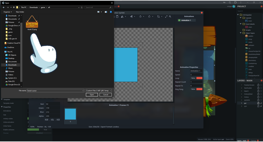Click the hand-cursor File name input field
This screenshot has height=142, width=263.
(x=55, y=90)
